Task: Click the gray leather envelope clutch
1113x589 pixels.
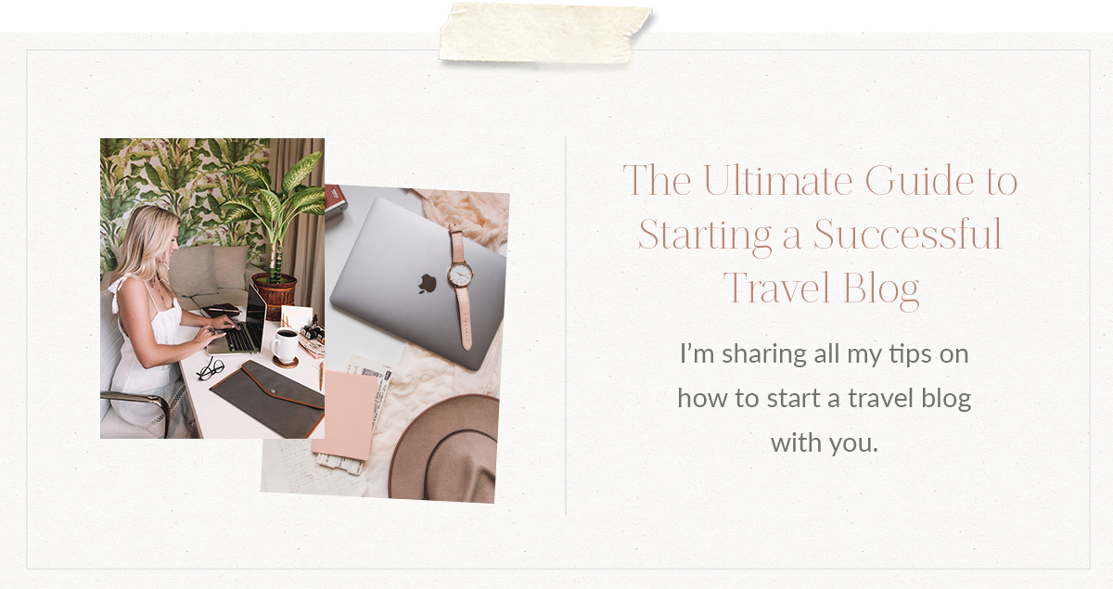Action: pyautogui.click(x=267, y=397)
